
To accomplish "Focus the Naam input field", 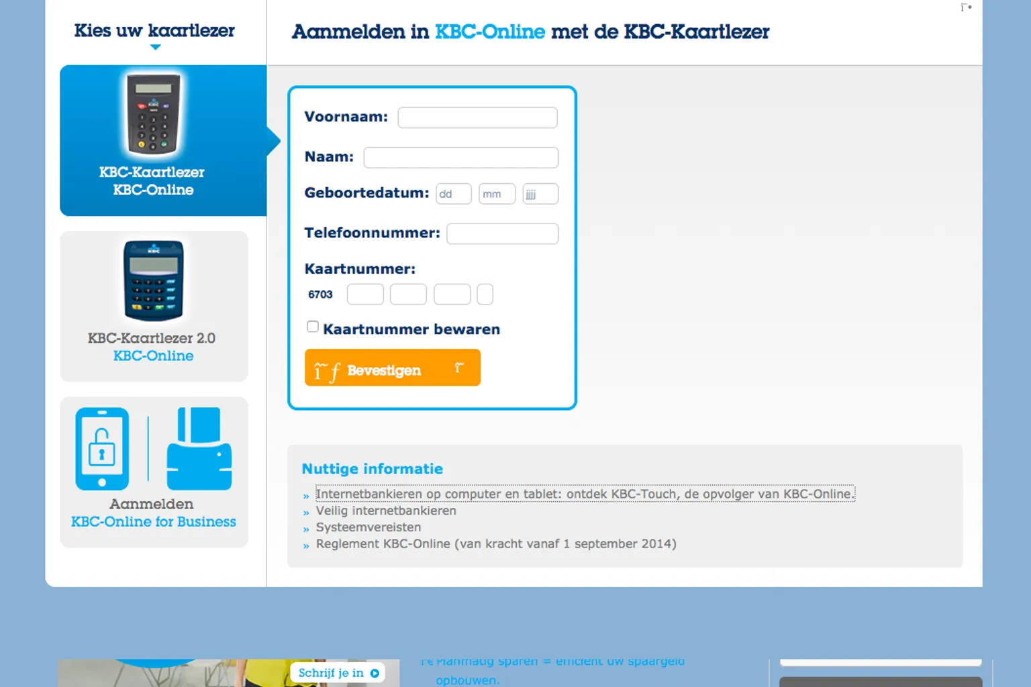I will (x=461, y=158).
